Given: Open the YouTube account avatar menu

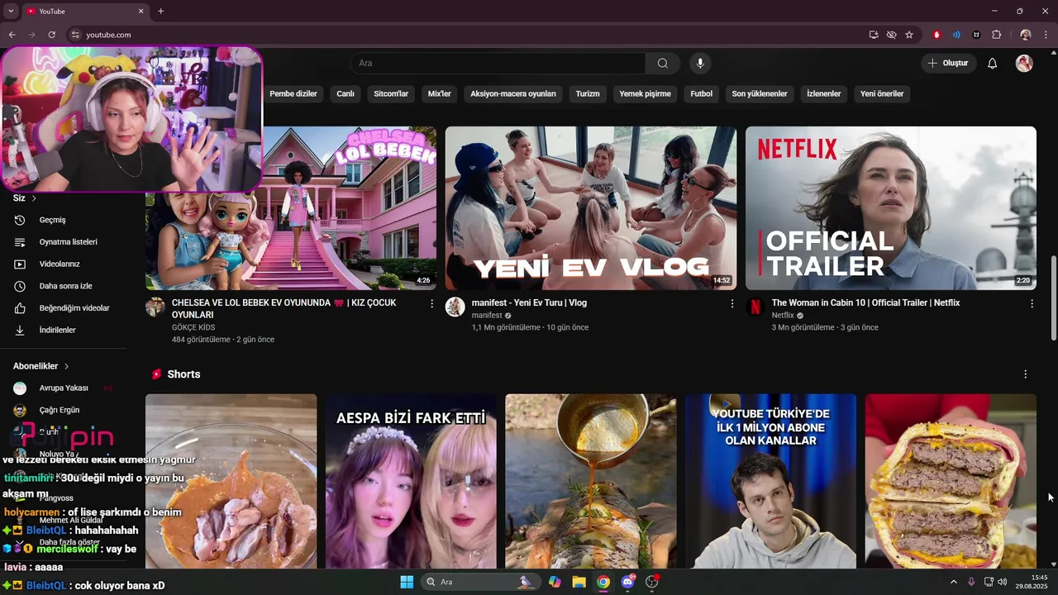Looking at the screenshot, I should [x=1024, y=64].
